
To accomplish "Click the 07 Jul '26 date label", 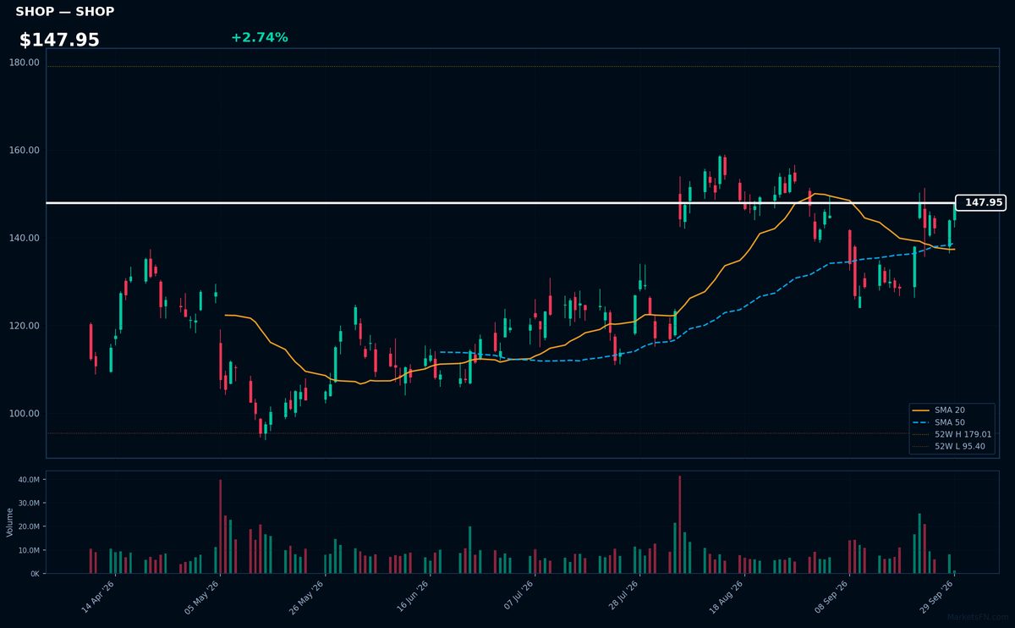I will [x=518, y=598].
